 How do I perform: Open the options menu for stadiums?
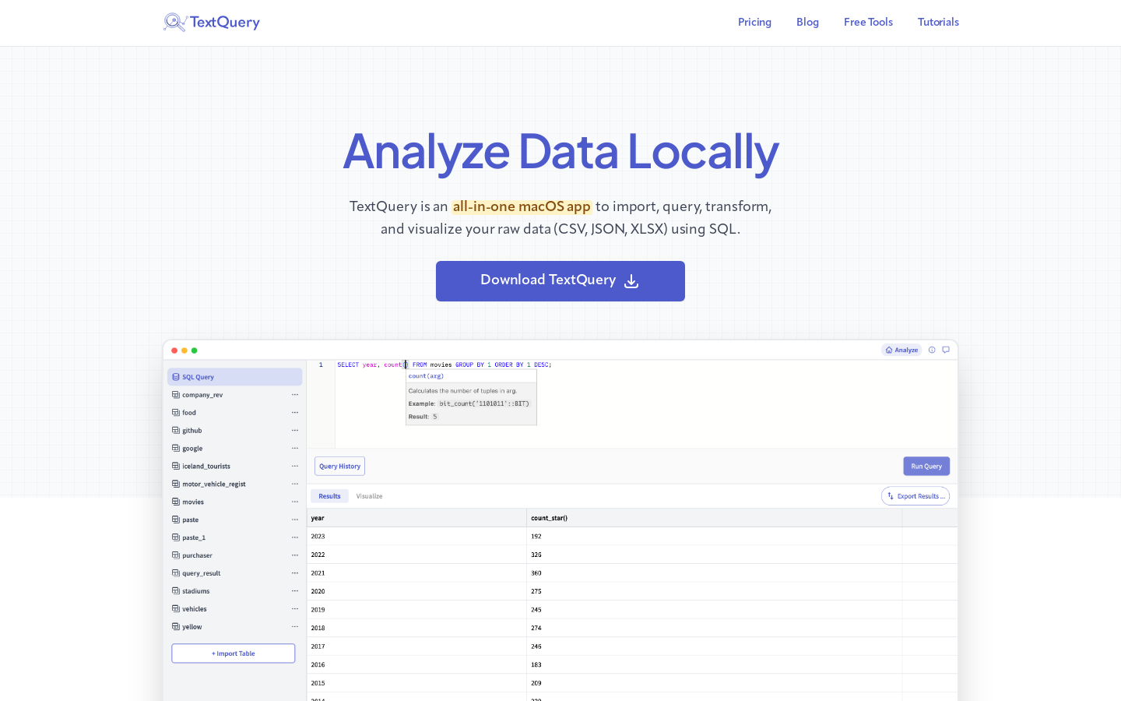pos(295,591)
